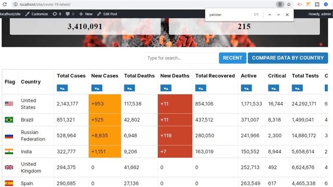The width and height of the screenshot is (333, 187).
Task: Click the India flag icon
Action: [9, 151]
